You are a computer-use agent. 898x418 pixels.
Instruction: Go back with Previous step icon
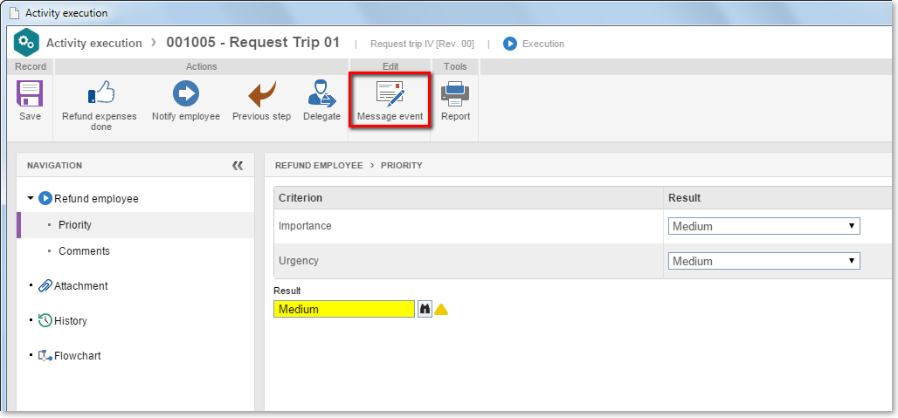pos(261,93)
